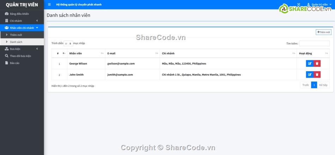Edit the John Smith employee record

[310, 74]
